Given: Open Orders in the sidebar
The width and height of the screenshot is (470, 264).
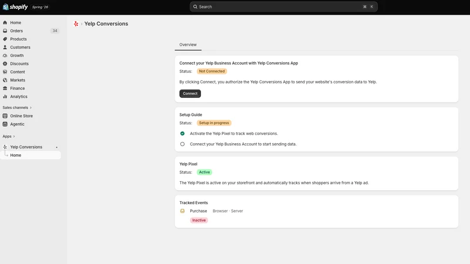Looking at the screenshot, I should (x=16, y=31).
